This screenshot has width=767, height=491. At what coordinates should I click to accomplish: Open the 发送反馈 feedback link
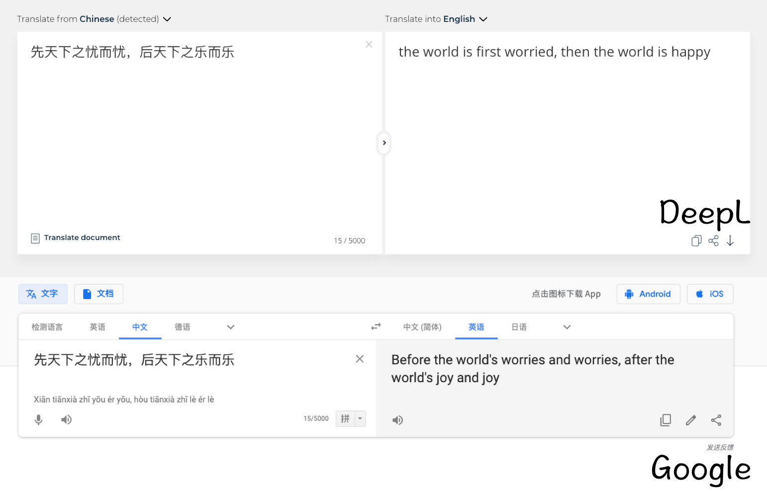pos(720,447)
